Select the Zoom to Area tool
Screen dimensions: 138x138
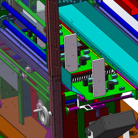tap(64, 1)
